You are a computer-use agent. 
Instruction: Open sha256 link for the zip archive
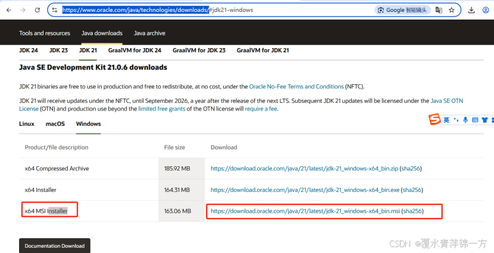(411, 169)
